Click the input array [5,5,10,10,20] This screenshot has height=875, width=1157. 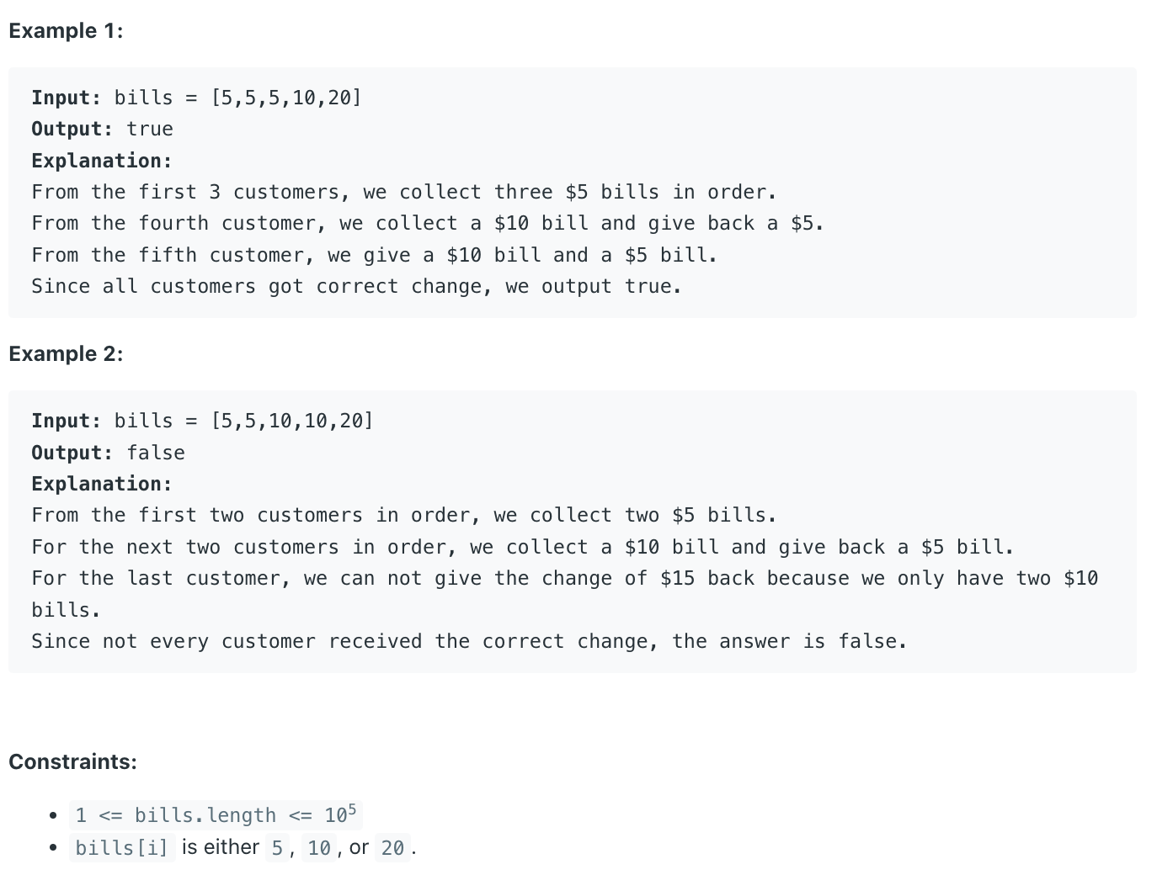tap(292, 421)
